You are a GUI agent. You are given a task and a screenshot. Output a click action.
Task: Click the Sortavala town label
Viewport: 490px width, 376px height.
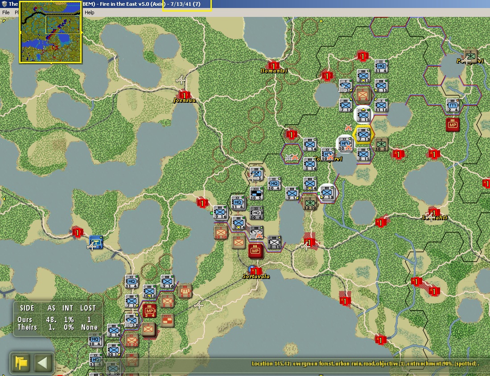[x=256, y=276]
